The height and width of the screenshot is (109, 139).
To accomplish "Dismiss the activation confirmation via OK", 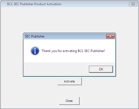I will 101,69.
